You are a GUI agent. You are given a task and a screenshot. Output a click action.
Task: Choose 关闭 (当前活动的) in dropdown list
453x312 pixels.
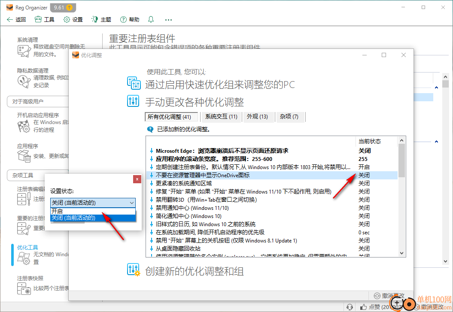(93, 218)
